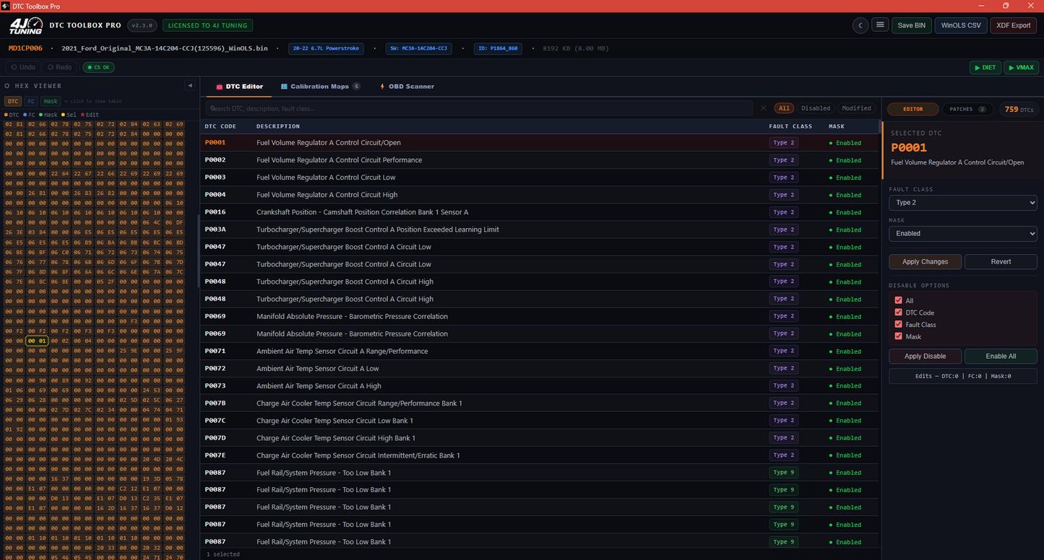Select the P0004 Control Circuit High row
Screen dimensions: 1044x560
[539, 195]
